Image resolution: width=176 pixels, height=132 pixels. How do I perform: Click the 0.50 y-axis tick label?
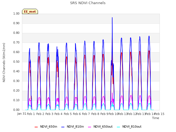coord(16,62)
